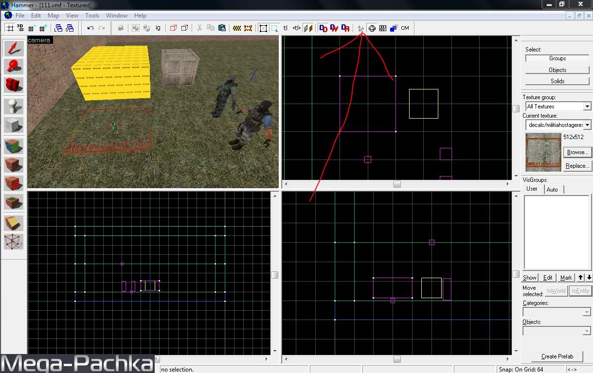The image size is (593, 373).
Task: Select the Apply Current Texture tool
Action: coord(14,165)
